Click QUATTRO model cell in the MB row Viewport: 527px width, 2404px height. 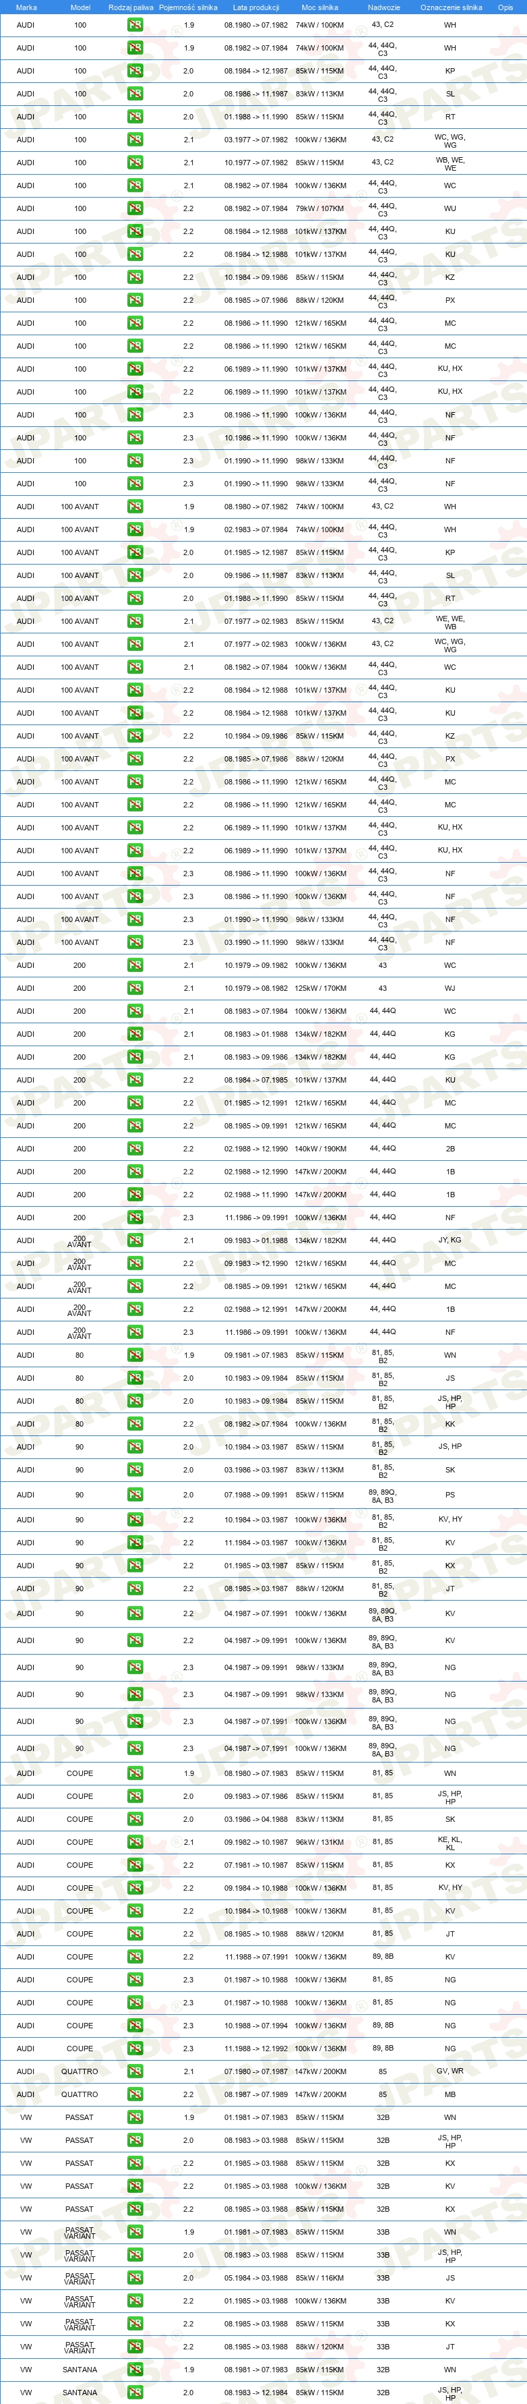pos(80,2094)
